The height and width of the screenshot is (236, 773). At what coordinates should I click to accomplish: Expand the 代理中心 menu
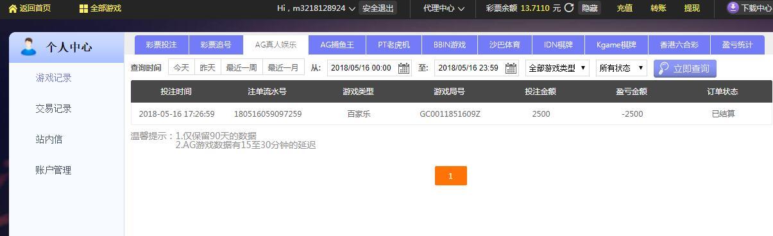point(443,8)
